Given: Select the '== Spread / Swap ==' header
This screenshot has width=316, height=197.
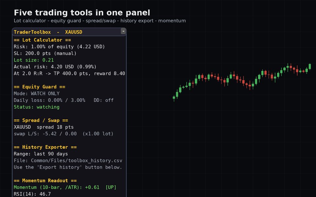Looking at the screenshot, I should pos(41,120).
